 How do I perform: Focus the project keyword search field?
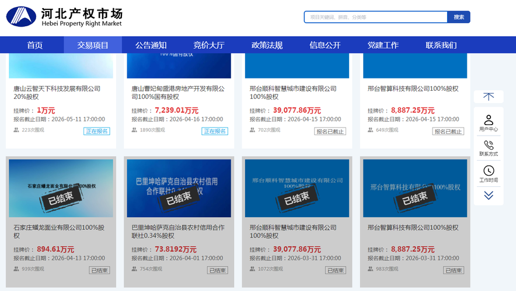point(375,17)
